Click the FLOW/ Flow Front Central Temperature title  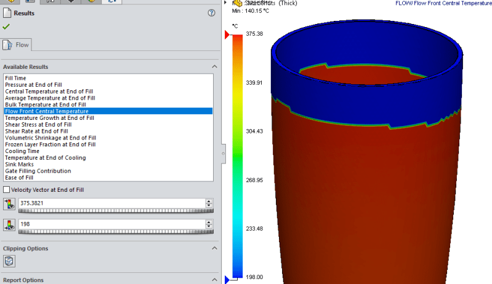[x=443, y=3]
